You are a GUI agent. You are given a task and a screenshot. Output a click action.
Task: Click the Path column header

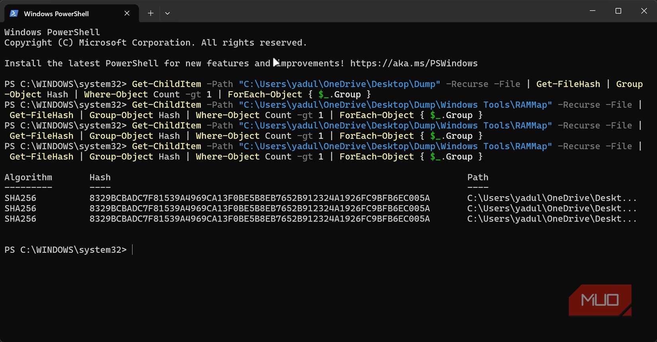point(478,177)
